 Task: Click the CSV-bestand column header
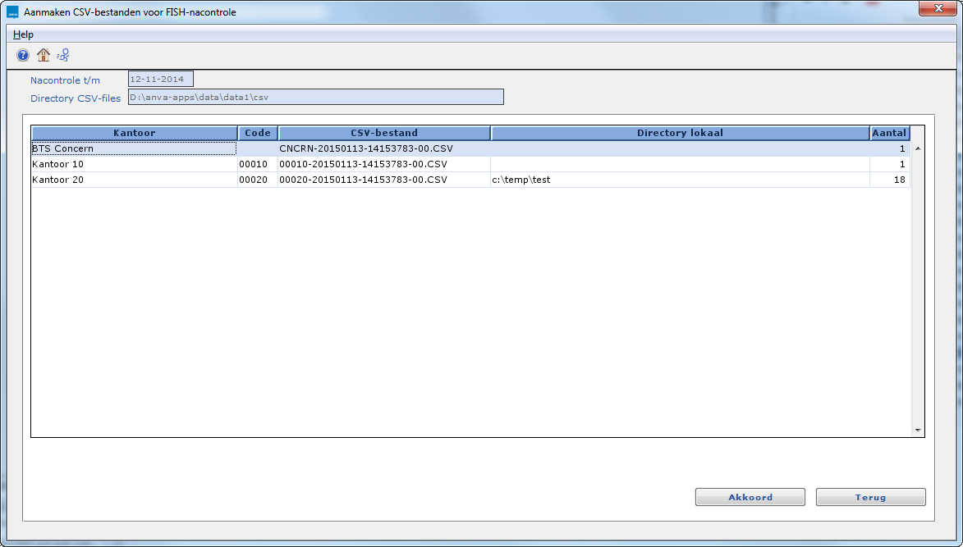tap(384, 133)
